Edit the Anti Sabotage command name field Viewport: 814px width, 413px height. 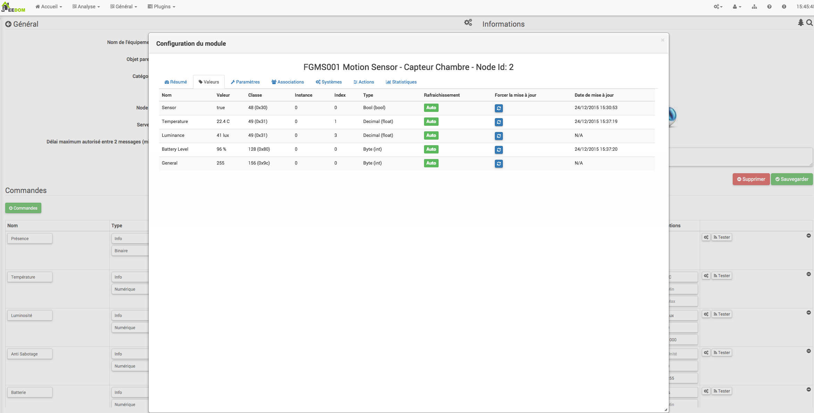coord(30,354)
